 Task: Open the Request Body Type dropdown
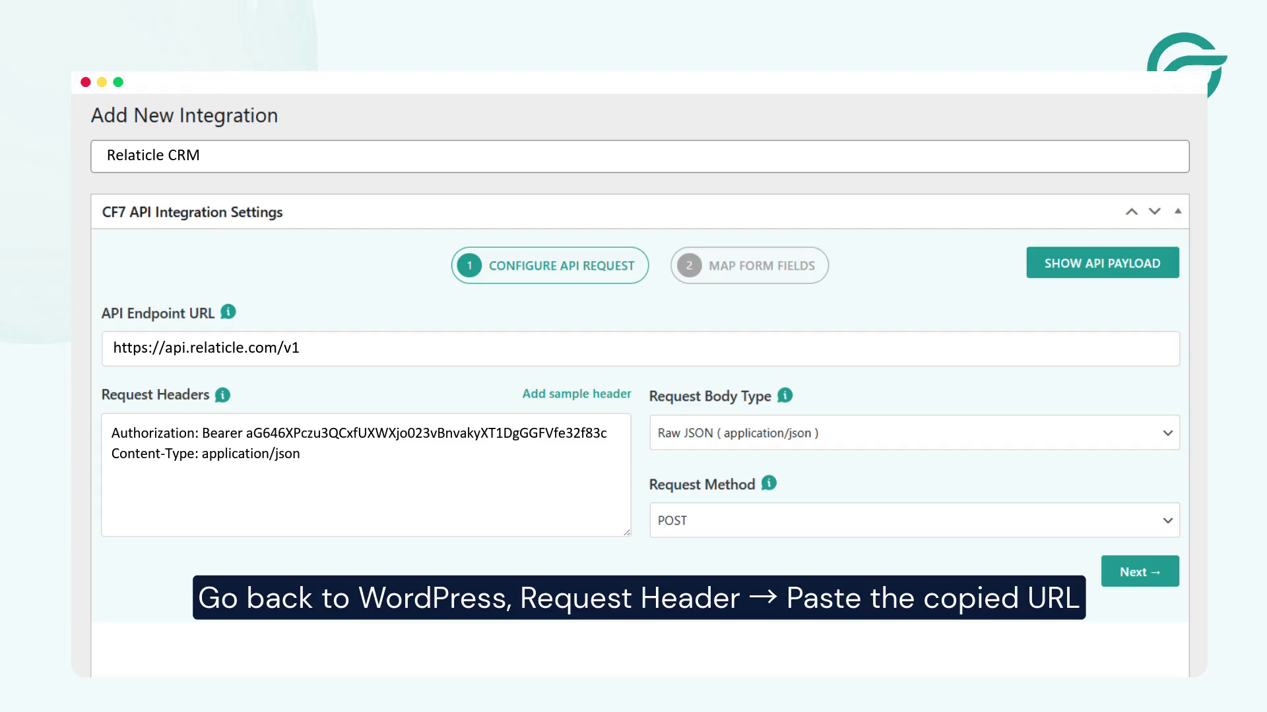click(915, 432)
